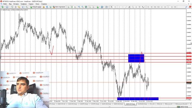Switch to H1 timeframe
The height and width of the screenshot is (108, 192).
(x=162, y=7)
